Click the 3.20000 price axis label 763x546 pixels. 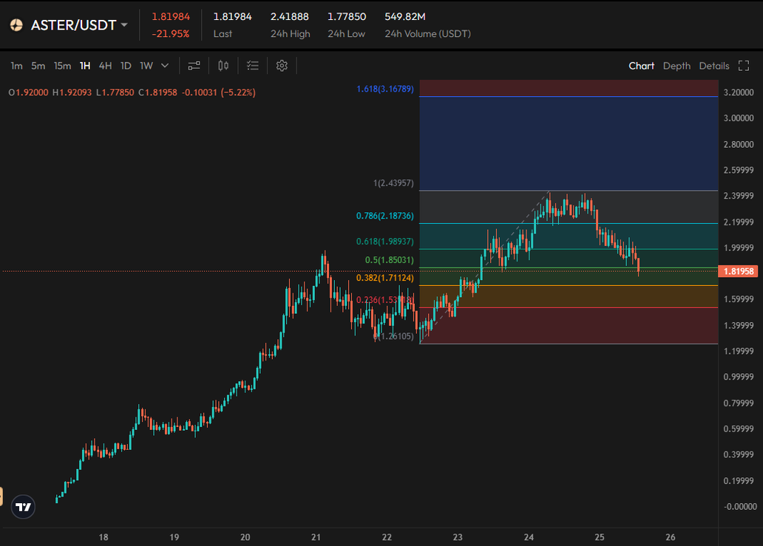click(739, 92)
